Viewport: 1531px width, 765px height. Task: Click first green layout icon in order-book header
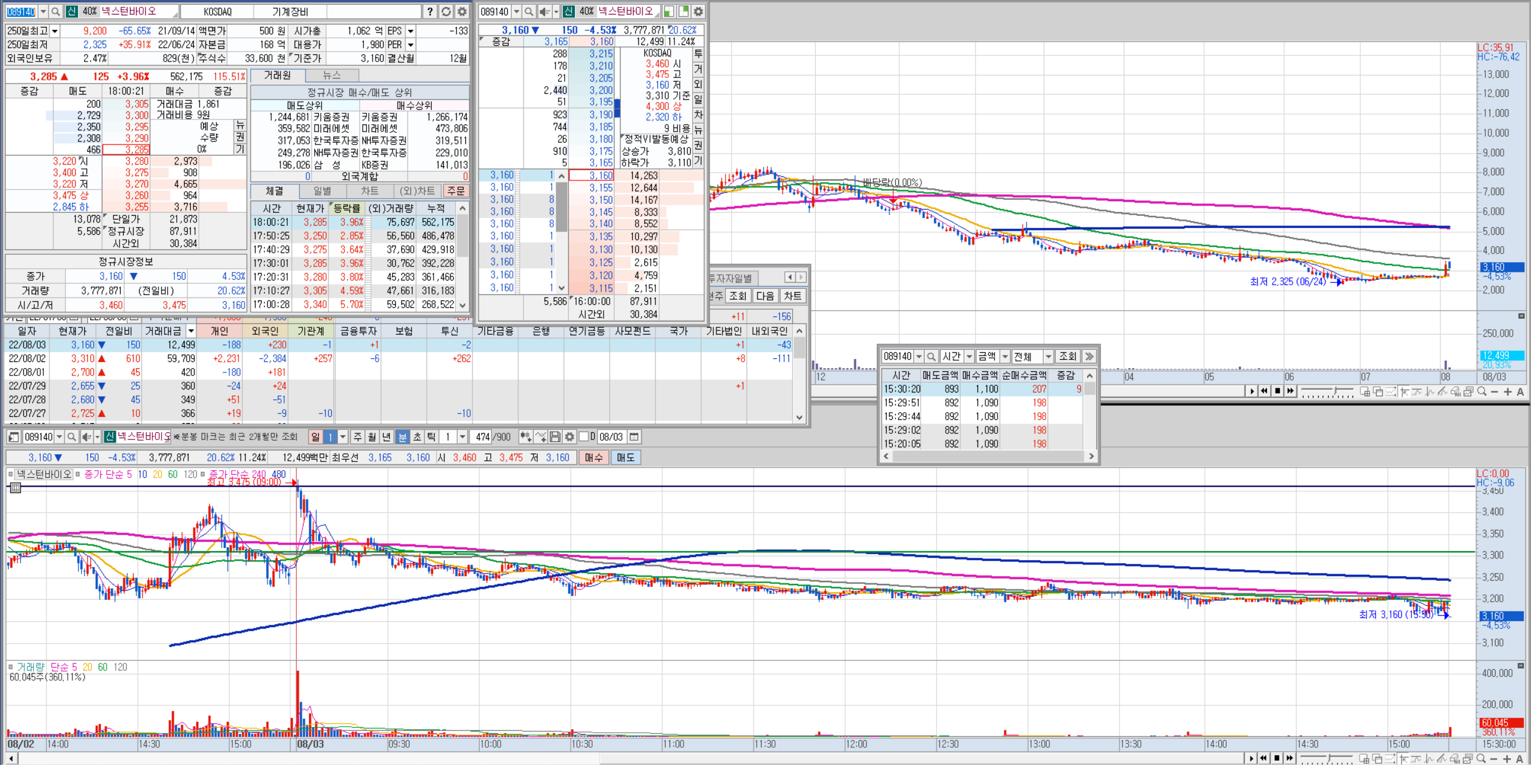click(x=669, y=12)
